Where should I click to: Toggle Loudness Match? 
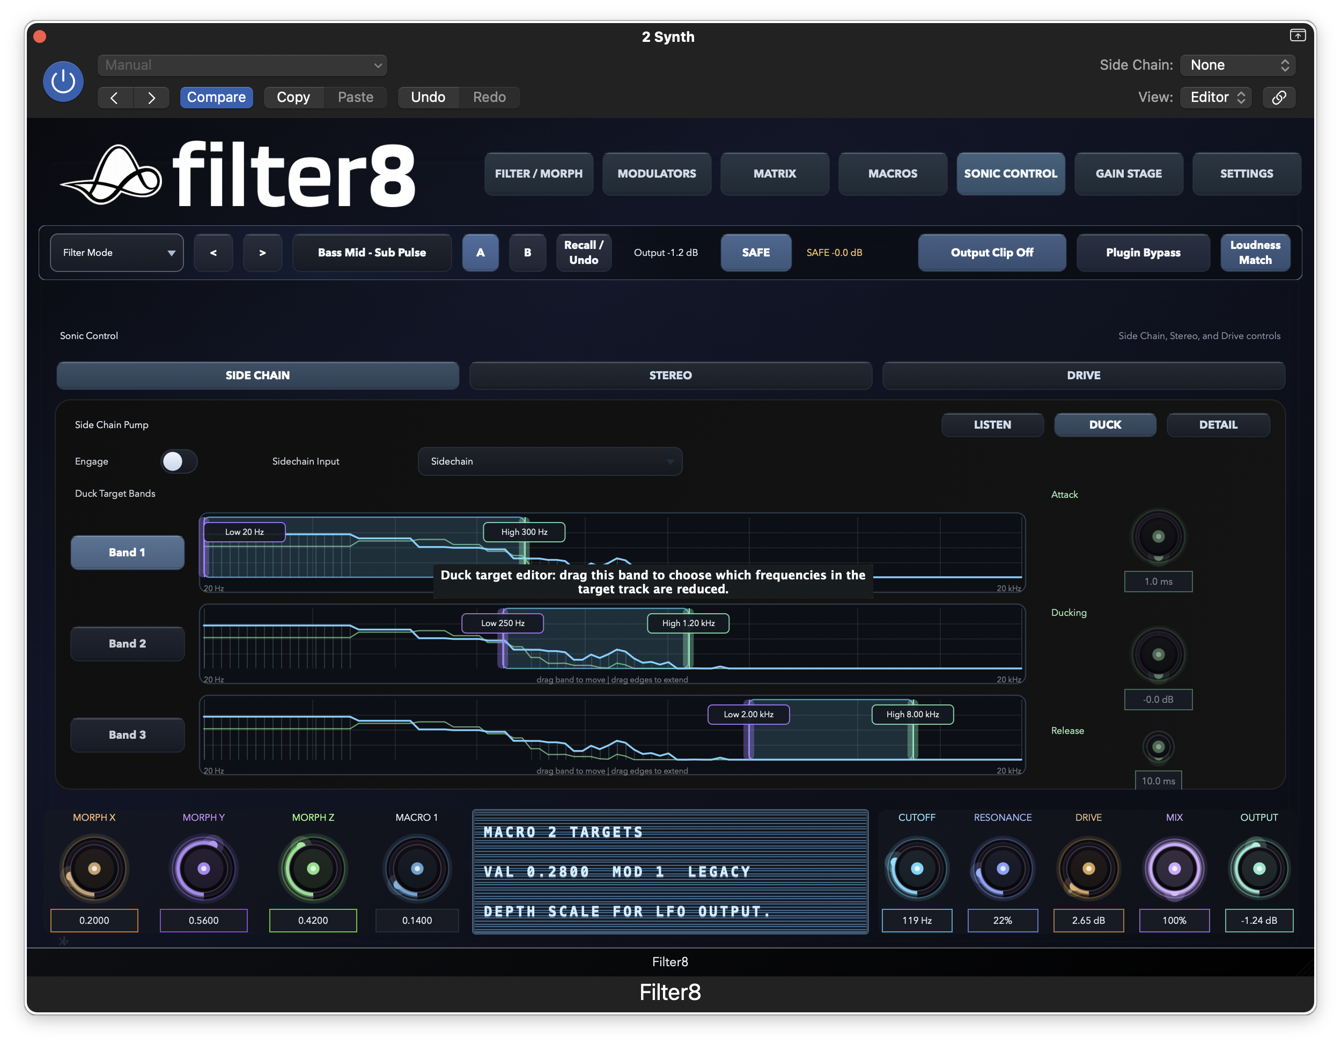coord(1255,252)
